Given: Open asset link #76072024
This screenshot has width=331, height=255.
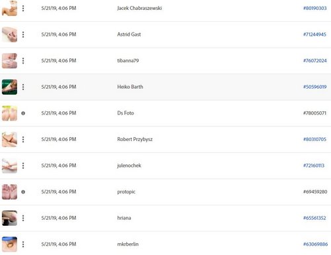Looking at the screenshot, I should (315, 61).
